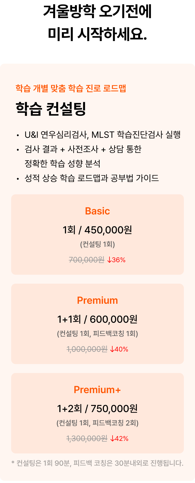Click the 1+2회 / 750,000원 price
This screenshot has width=195, height=483.
pos(97,409)
